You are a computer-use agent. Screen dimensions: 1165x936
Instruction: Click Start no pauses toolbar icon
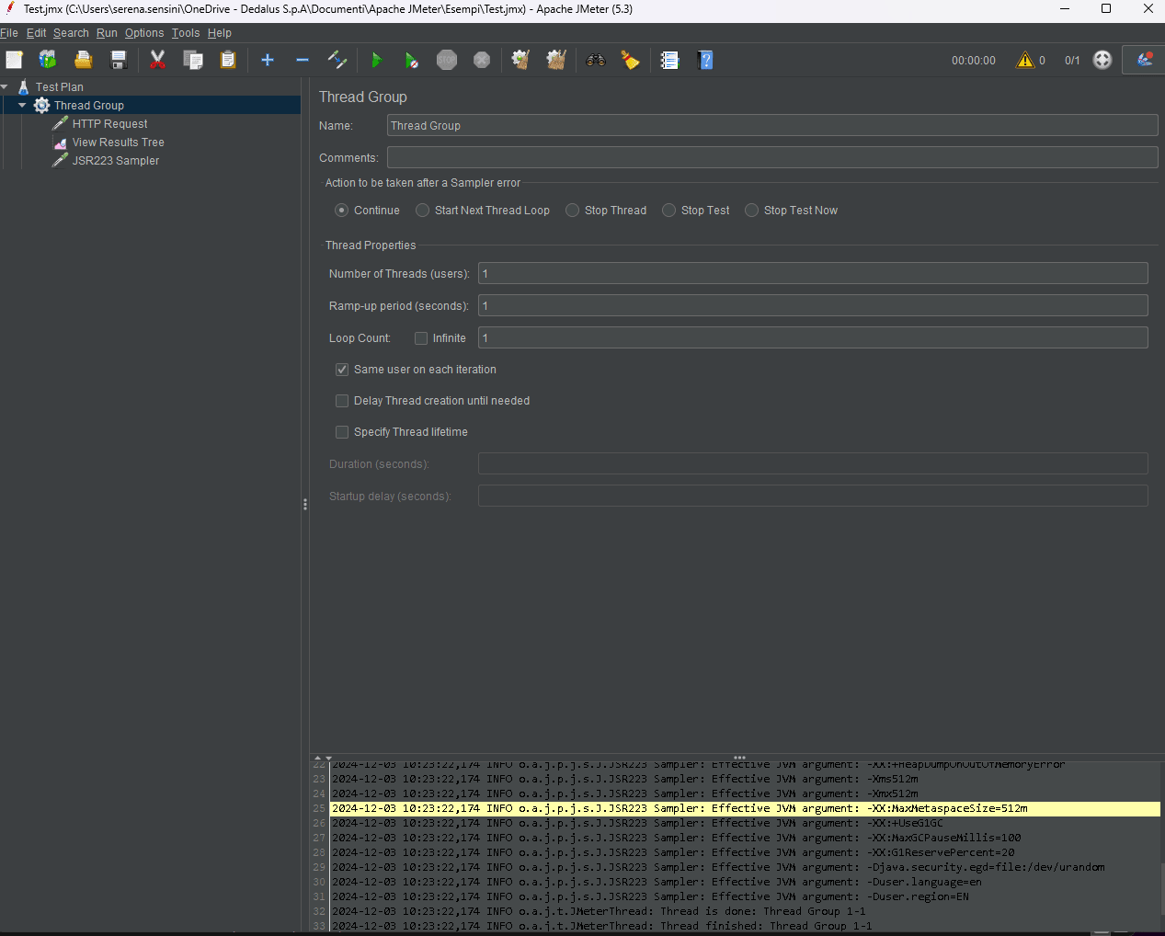(411, 61)
